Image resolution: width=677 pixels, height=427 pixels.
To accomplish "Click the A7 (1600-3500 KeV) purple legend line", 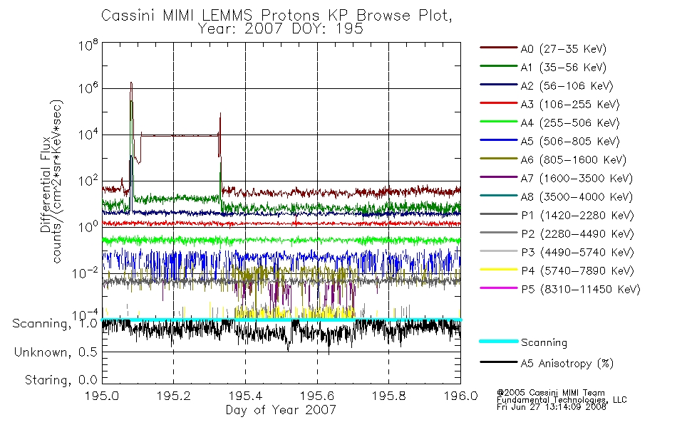I will point(498,176).
